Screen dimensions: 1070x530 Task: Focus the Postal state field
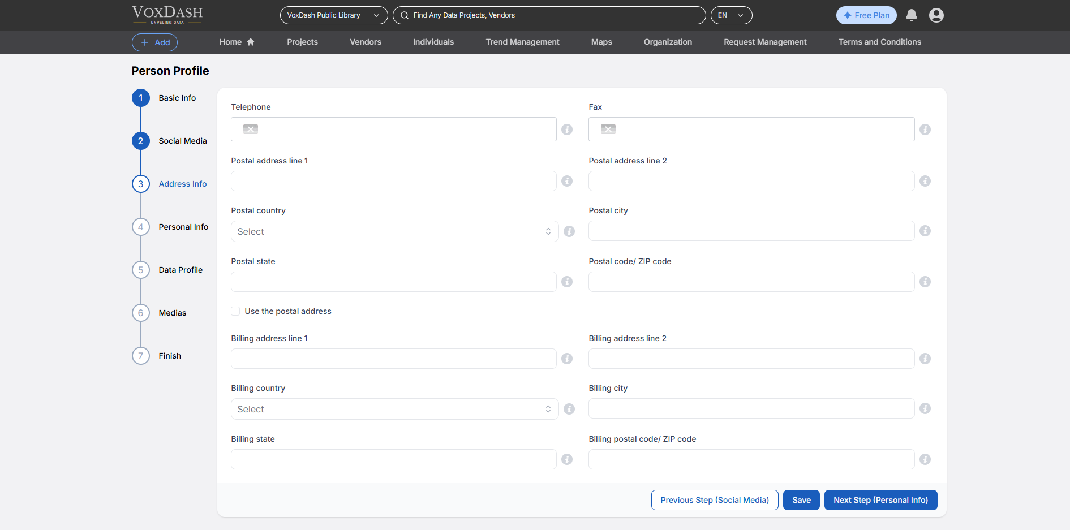pos(394,282)
